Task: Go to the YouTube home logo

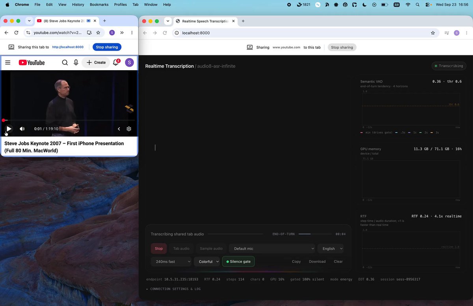Action: point(32,62)
